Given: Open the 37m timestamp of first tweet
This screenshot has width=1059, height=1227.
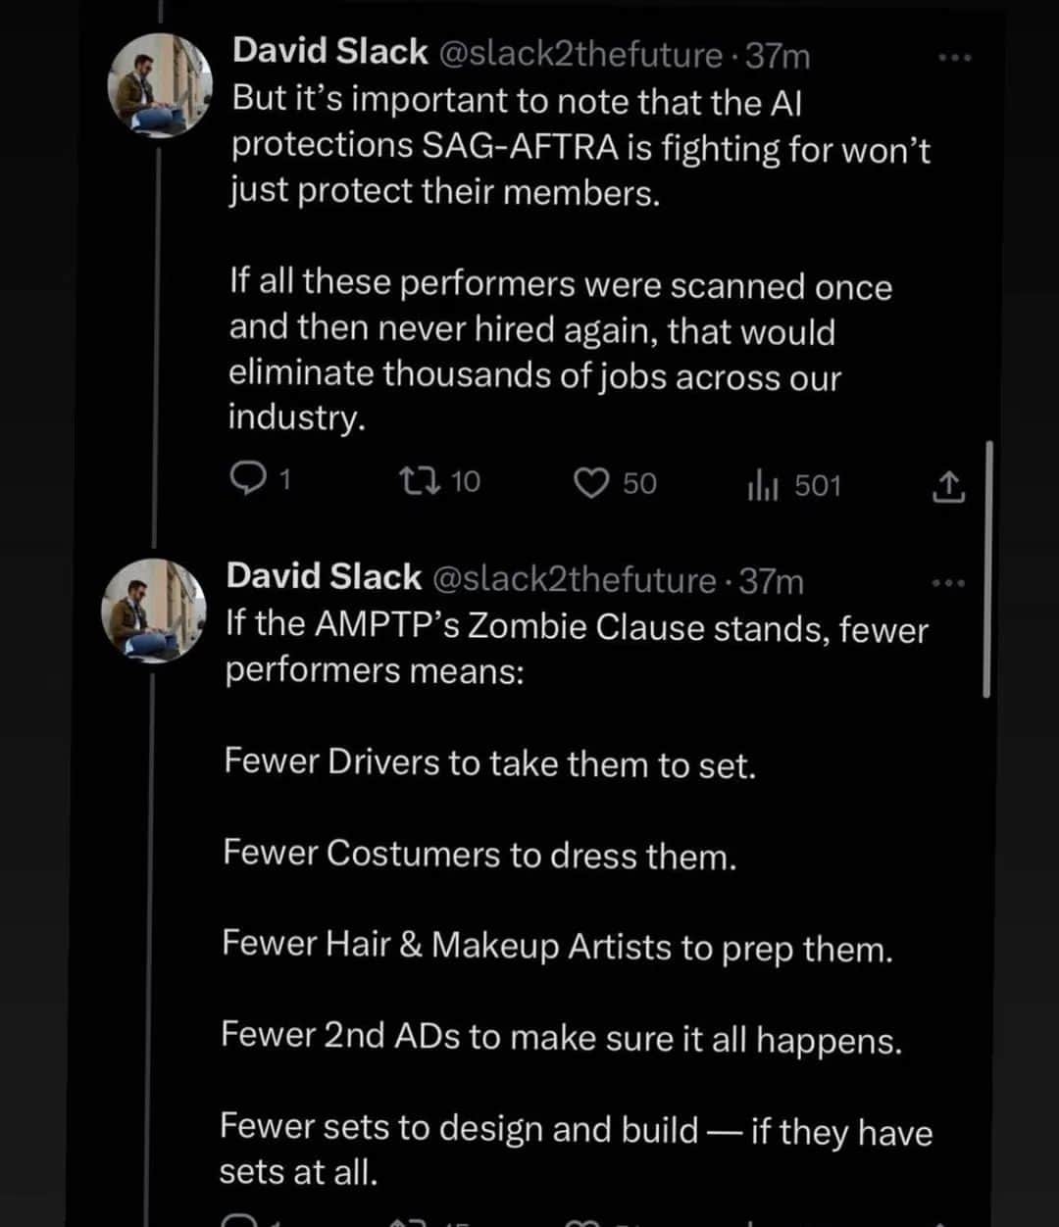Looking at the screenshot, I should tap(778, 57).
